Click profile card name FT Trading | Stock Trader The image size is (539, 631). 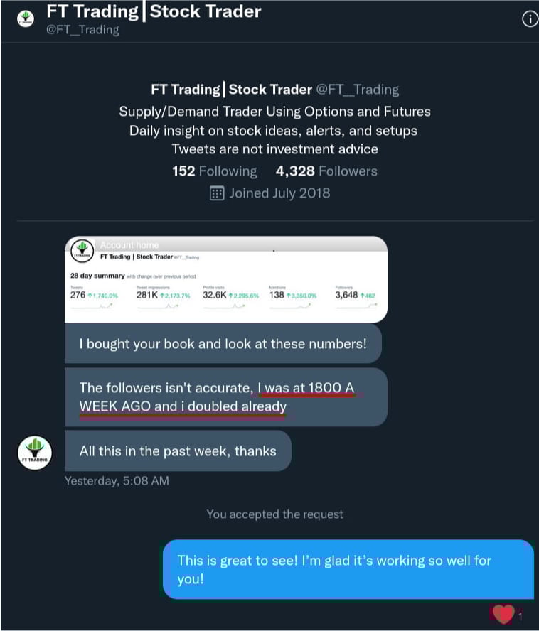(231, 90)
